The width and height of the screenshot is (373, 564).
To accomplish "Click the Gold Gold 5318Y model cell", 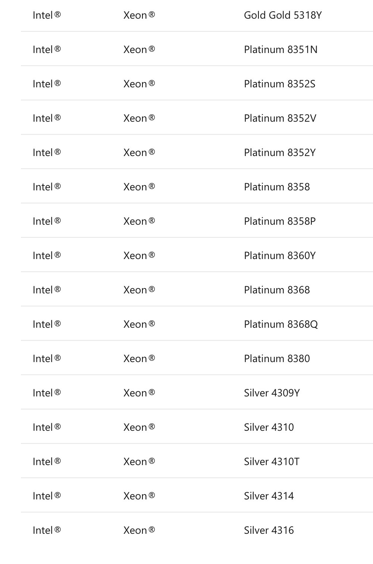I will (x=282, y=15).
